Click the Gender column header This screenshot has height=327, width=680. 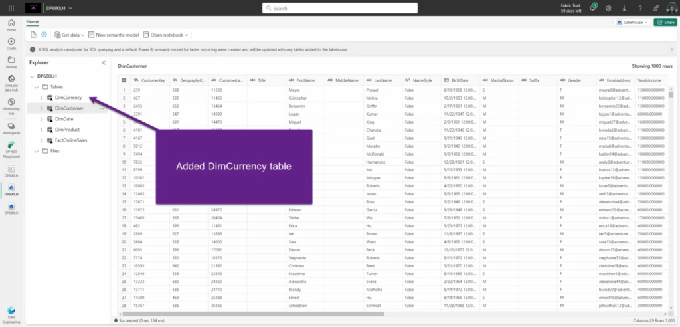click(x=577, y=80)
